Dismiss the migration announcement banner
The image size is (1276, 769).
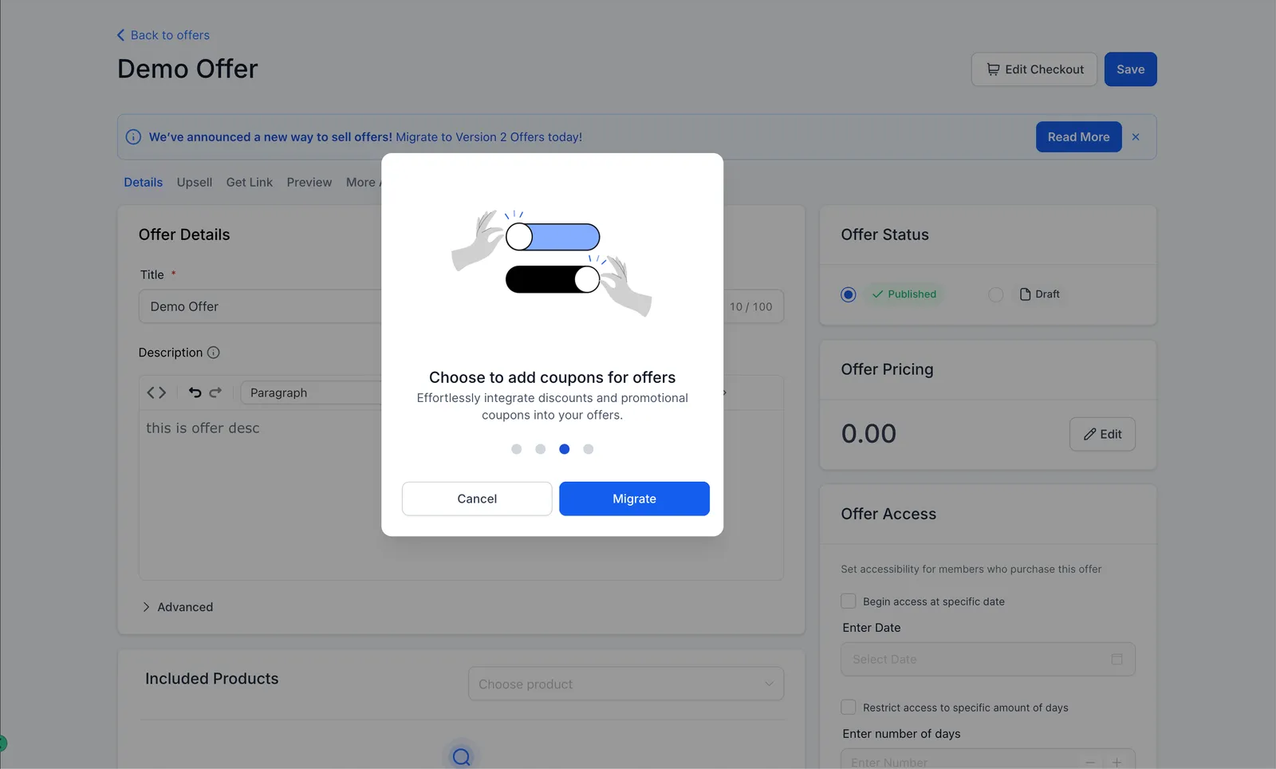[1136, 137]
